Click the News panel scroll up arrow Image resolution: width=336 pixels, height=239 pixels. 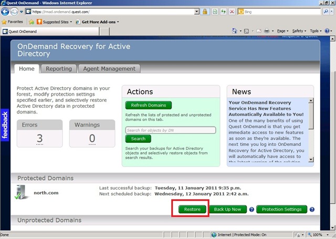tap(311, 100)
